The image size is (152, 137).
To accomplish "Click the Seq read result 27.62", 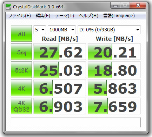I will pyautogui.click(x=60, y=52).
